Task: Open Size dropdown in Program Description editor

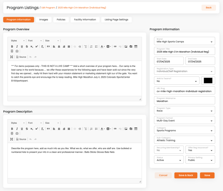Action: [52, 123]
